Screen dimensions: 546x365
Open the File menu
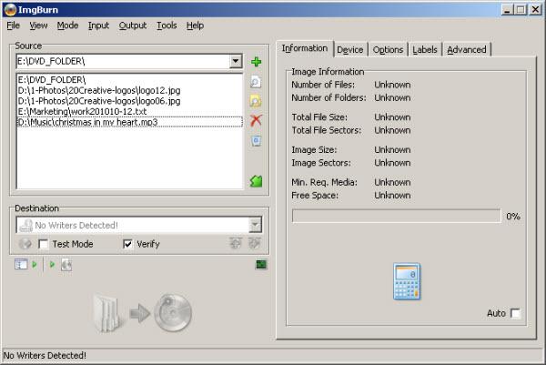click(14, 25)
